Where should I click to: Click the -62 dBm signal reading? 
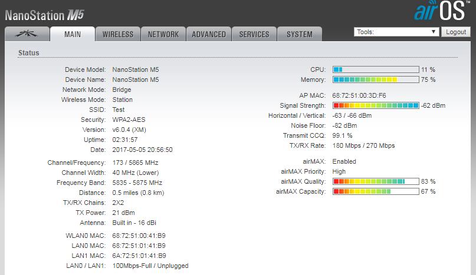click(433, 105)
